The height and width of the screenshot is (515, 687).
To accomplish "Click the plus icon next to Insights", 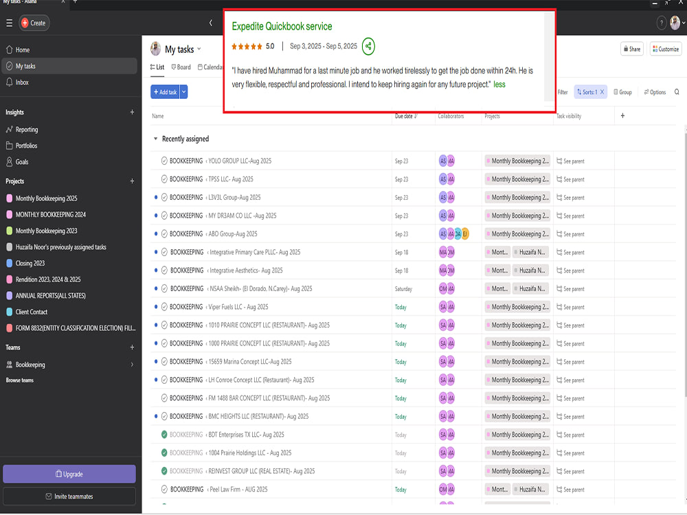I will pyautogui.click(x=132, y=112).
